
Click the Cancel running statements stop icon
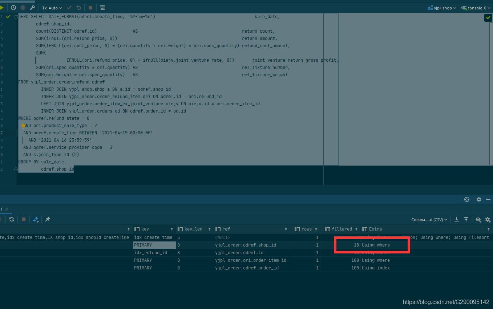pyautogui.click(x=90, y=8)
